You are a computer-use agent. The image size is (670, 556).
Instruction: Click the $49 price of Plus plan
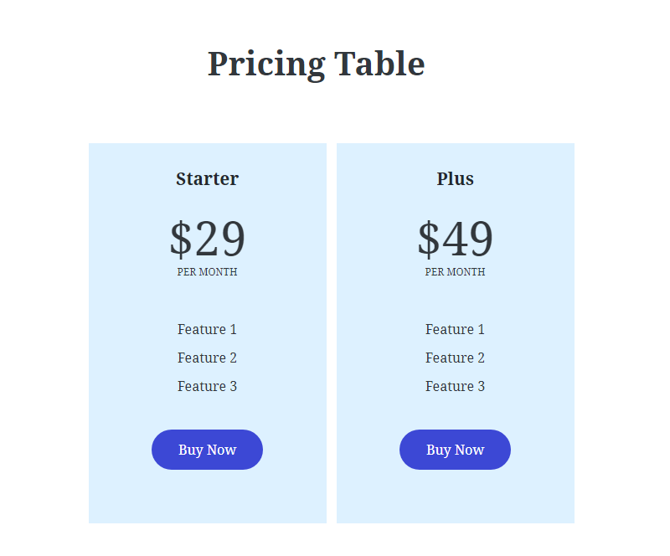[455, 239]
